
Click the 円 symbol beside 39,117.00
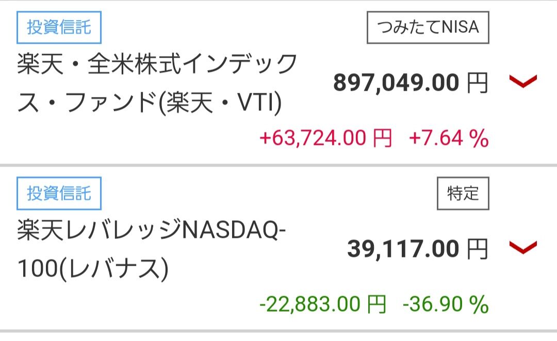[x=477, y=249]
